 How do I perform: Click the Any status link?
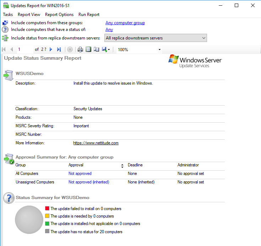(x=109, y=30)
